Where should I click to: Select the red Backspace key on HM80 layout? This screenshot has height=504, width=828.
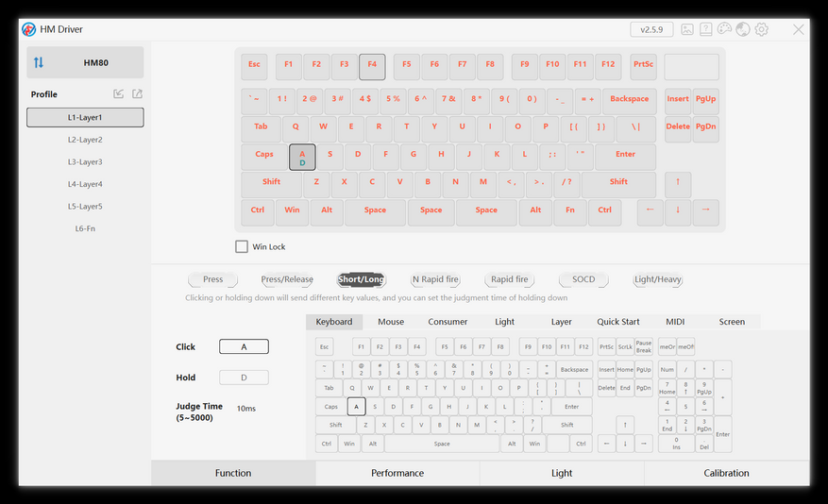(x=630, y=101)
